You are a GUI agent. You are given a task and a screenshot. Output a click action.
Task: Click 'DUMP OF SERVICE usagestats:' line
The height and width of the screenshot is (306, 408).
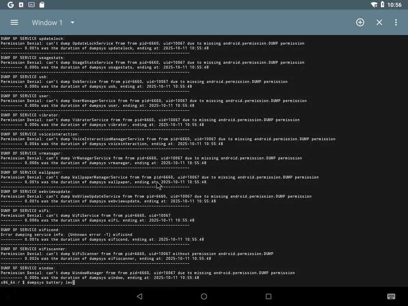coord(33,57)
